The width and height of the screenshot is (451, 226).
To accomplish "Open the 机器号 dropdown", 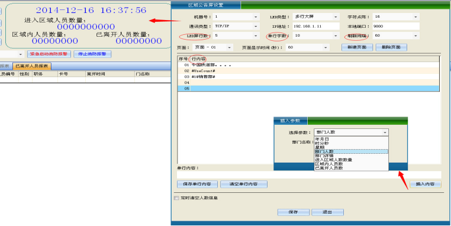I will pyautogui.click(x=256, y=17).
